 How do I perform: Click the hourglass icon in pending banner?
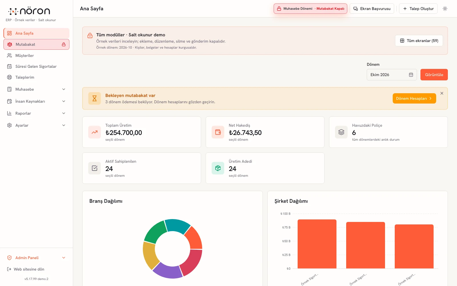(x=95, y=98)
